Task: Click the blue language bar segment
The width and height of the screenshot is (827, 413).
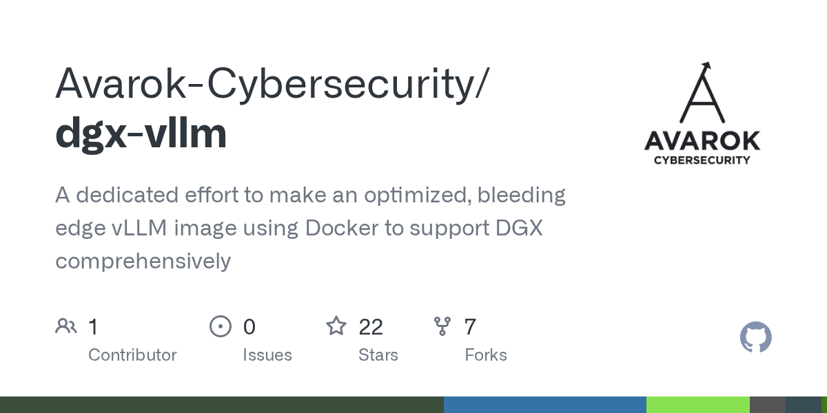Action: coord(544,405)
